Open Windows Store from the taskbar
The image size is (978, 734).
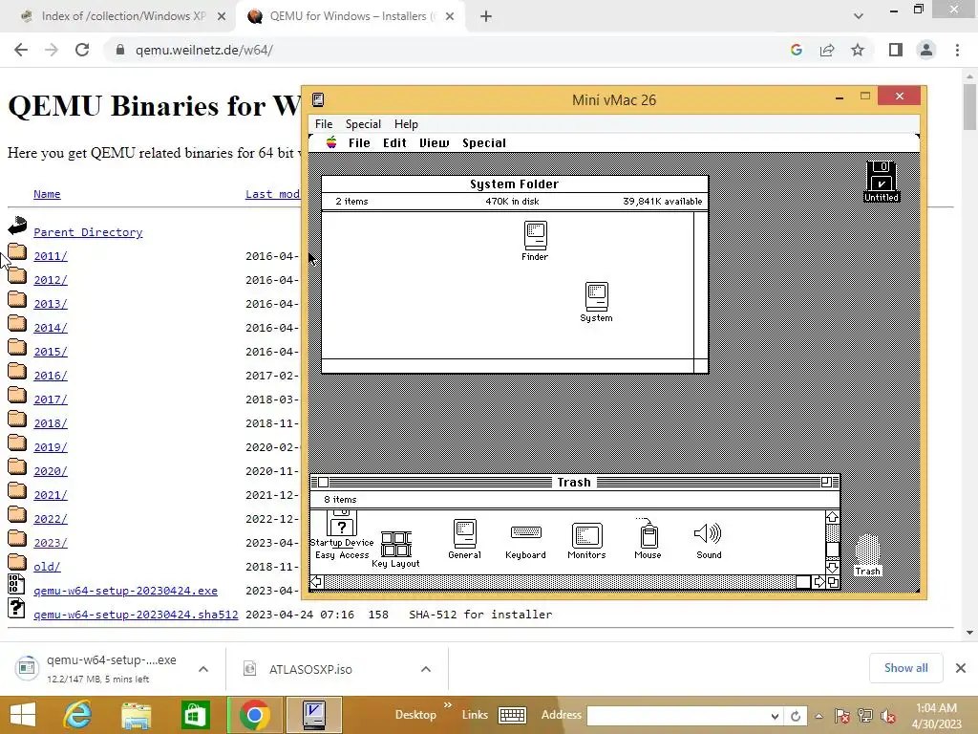(x=195, y=715)
